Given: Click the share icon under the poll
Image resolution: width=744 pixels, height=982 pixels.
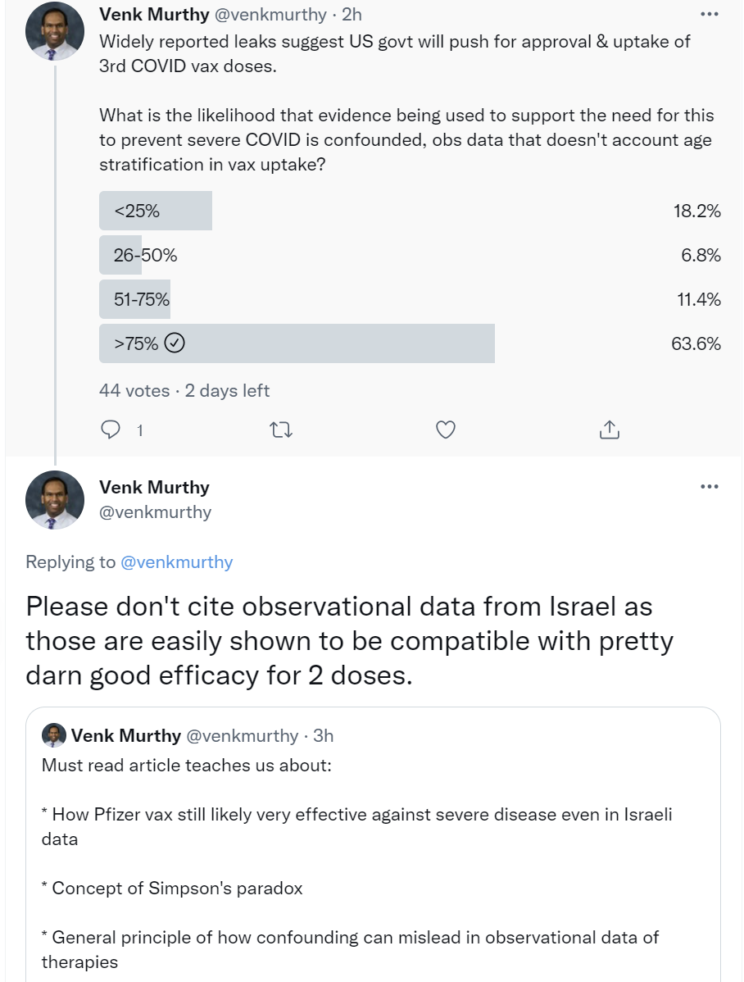Looking at the screenshot, I should pyautogui.click(x=608, y=430).
